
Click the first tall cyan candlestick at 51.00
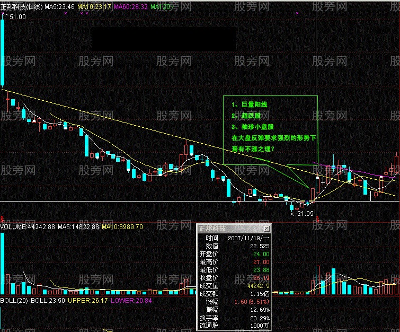pos(2,53)
